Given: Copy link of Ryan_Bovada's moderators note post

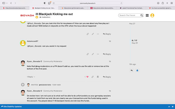Looking at the screenshot, I should [93, 77].
